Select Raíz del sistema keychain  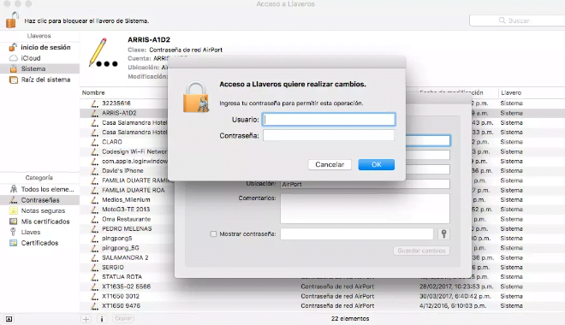tap(39, 80)
